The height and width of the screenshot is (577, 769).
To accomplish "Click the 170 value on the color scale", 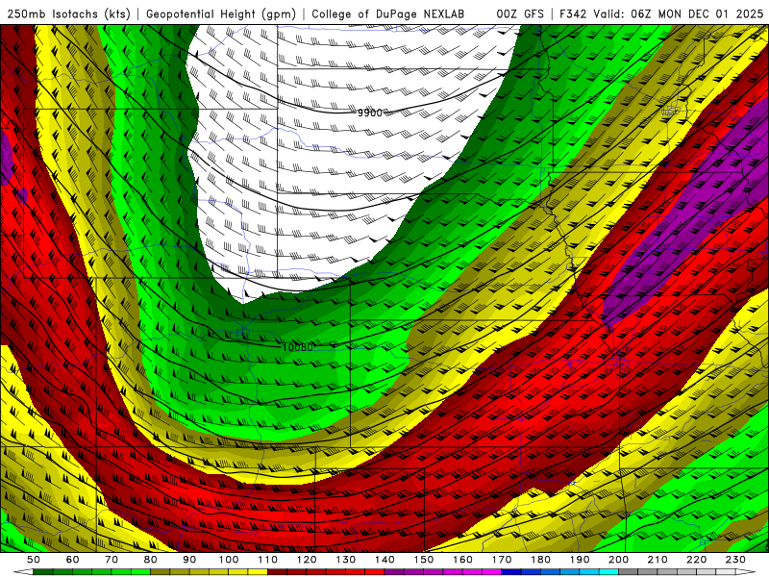I will click(502, 560).
